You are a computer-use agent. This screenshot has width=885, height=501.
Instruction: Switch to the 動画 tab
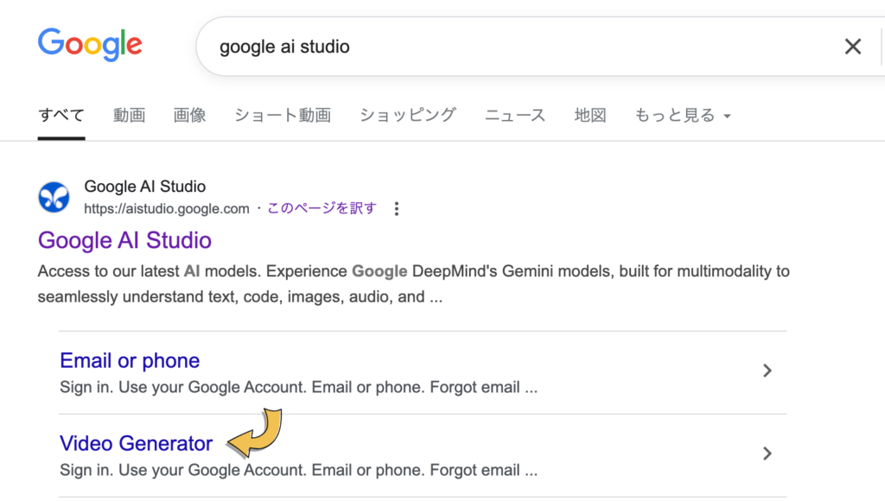point(130,115)
